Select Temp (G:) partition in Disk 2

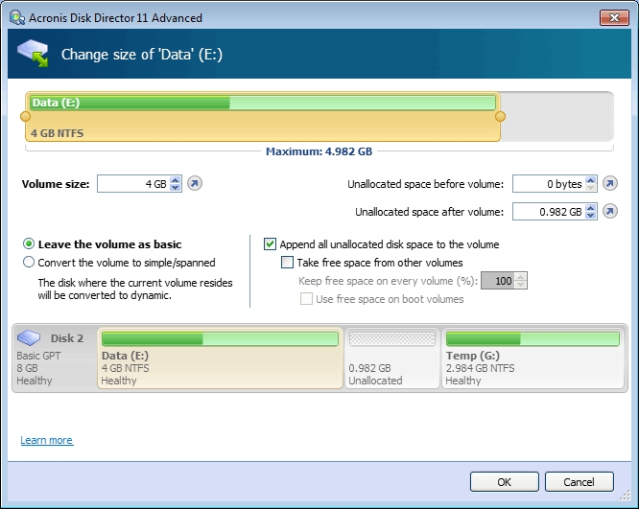(x=533, y=359)
